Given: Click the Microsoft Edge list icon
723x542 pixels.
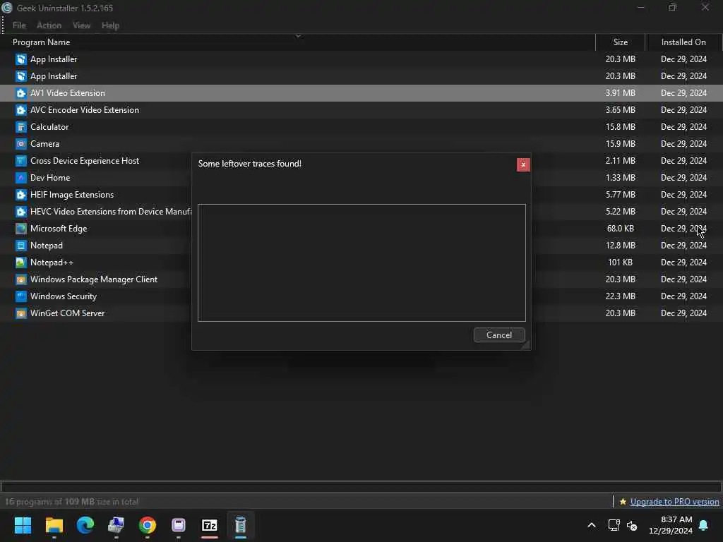Looking at the screenshot, I should tap(20, 229).
